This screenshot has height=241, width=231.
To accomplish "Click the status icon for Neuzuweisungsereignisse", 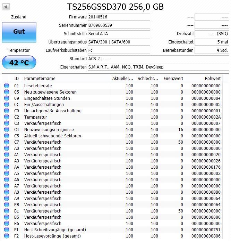I will coord(7,129).
